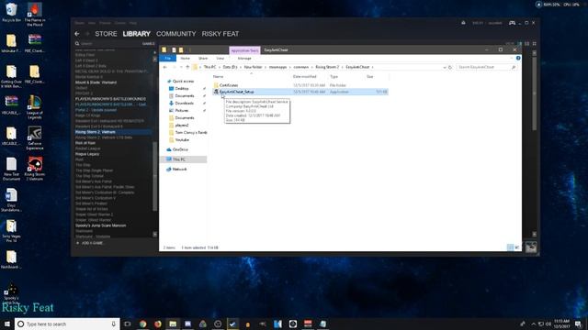Go back using the Steam back arrow

pos(77,34)
